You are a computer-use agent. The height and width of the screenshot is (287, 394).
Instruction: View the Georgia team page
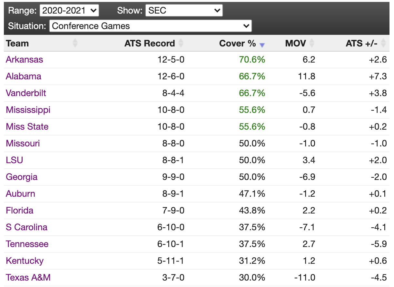22,177
